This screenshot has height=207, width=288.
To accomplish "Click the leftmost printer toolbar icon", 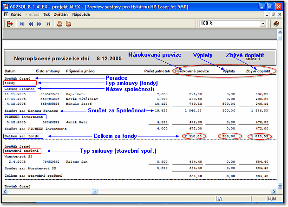I will tap(60, 24).
